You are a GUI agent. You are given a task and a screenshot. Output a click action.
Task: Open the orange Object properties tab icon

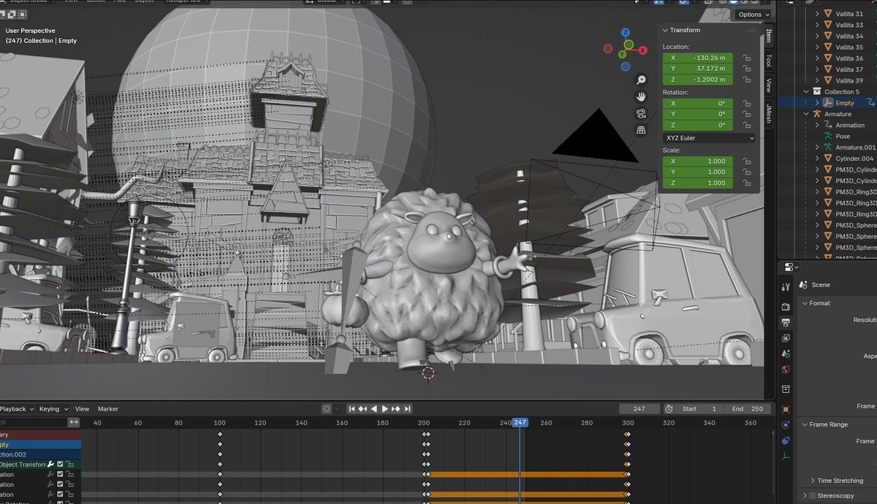pos(786,409)
